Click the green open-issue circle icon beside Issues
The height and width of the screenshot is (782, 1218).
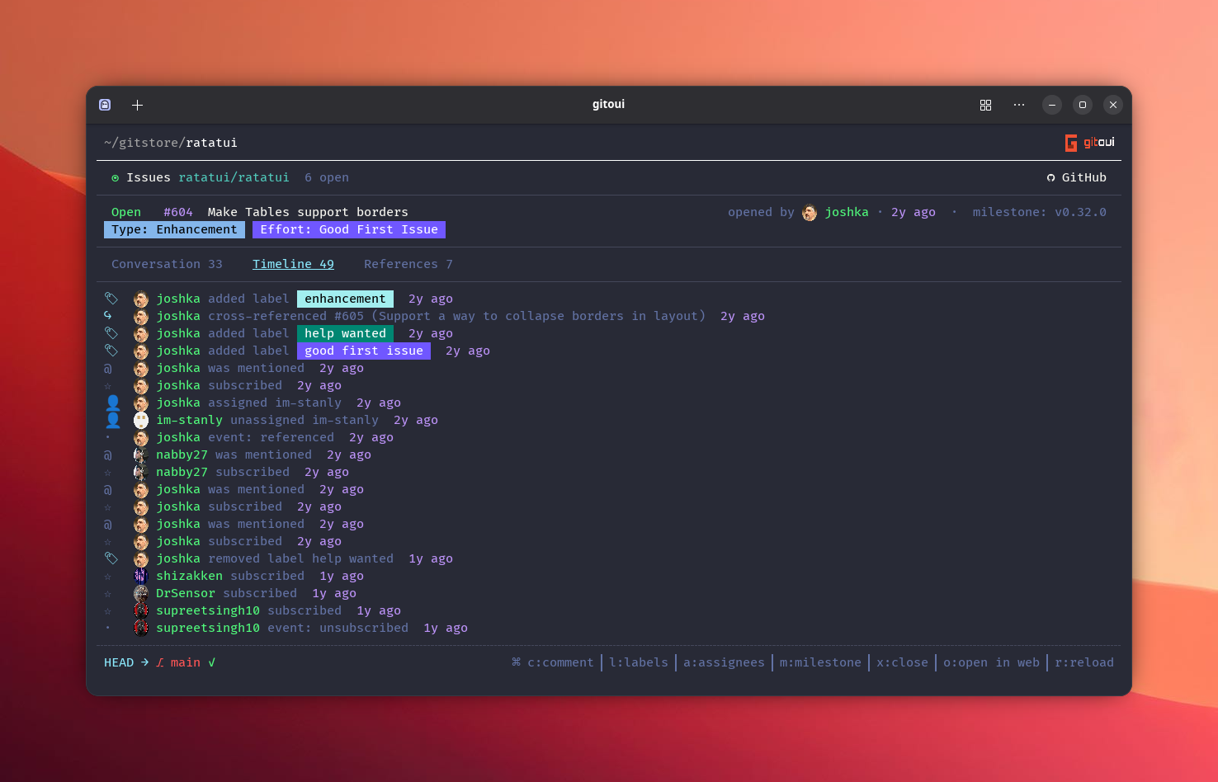[116, 178]
